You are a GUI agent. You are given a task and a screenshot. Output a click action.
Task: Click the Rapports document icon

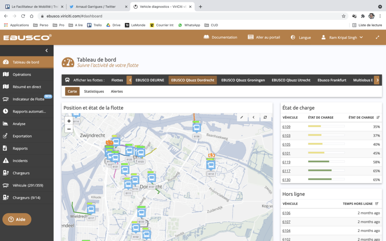(5, 148)
